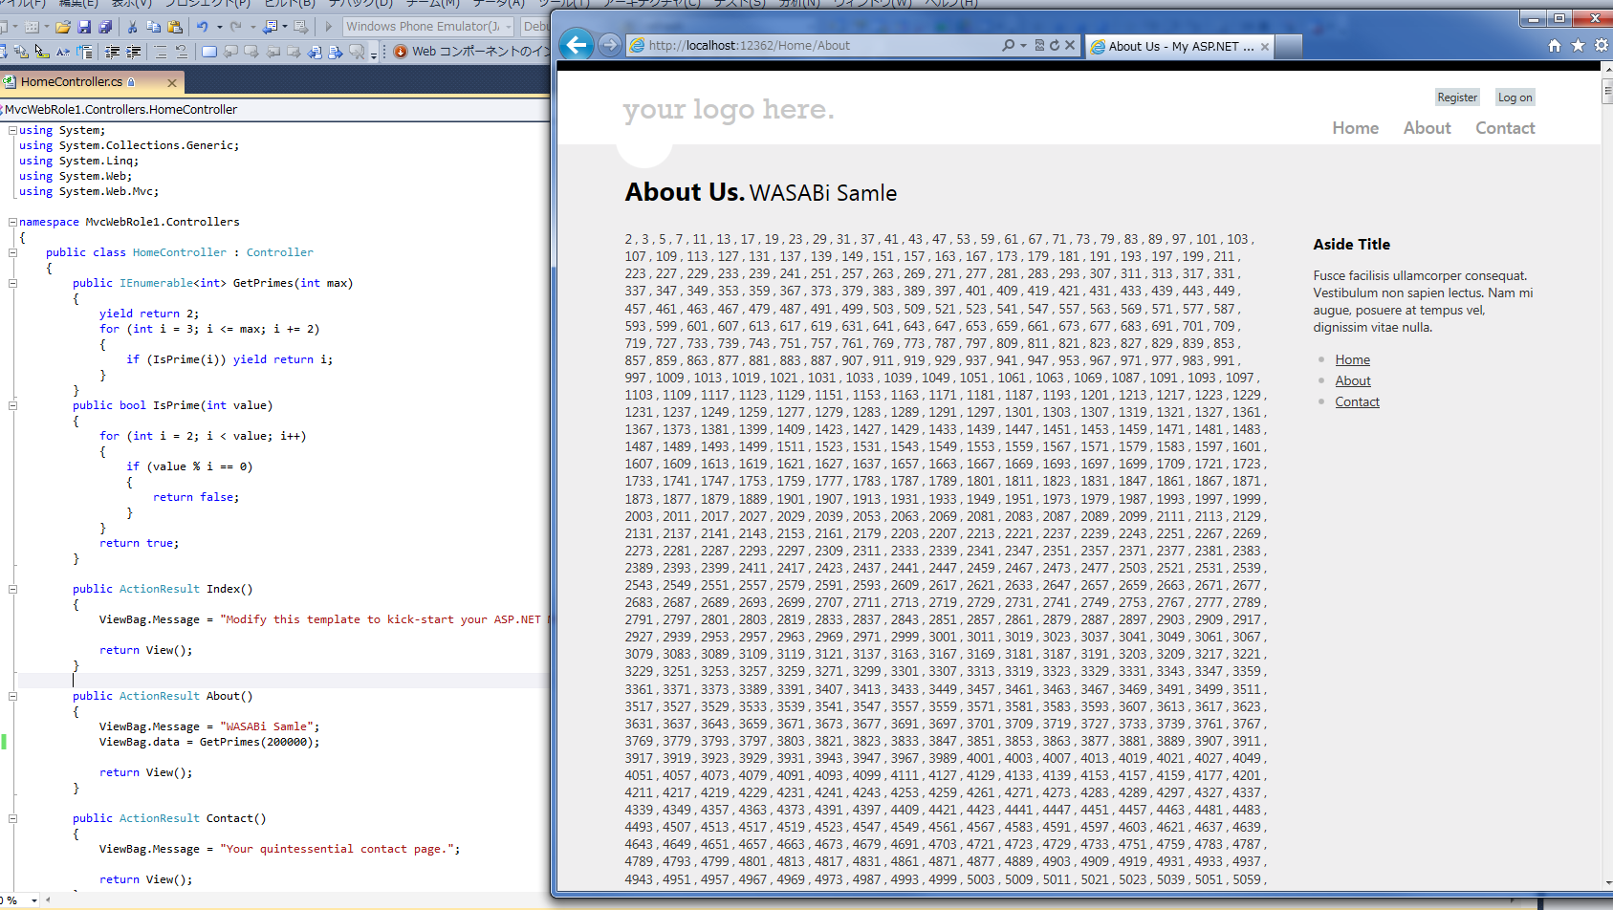Click the Redo arrow icon
Viewport: 1613px width, 910px height.
point(236,27)
